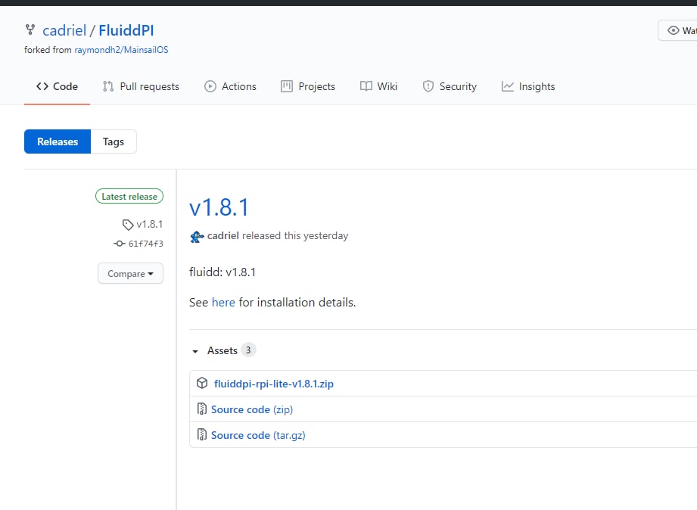Click the fork icon beside cadriel
Screen dimensions: 697x510
pyautogui.click(x=30, y=30)
